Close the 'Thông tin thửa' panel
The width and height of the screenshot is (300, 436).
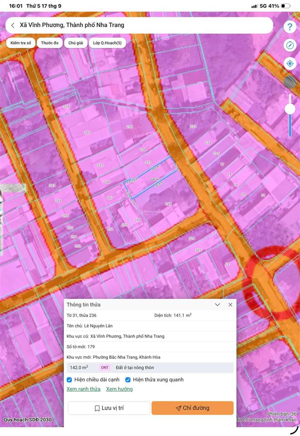coord(230,305)
